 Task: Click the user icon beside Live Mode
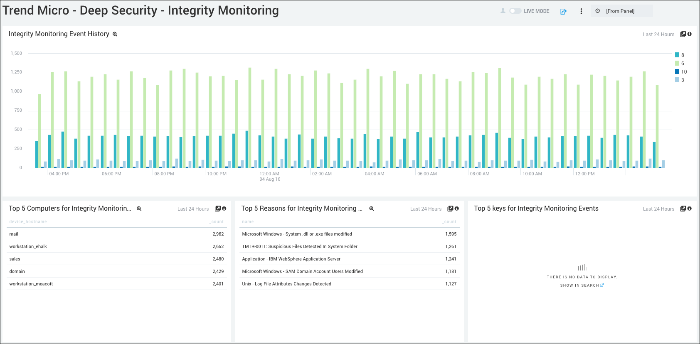[503, 11]
